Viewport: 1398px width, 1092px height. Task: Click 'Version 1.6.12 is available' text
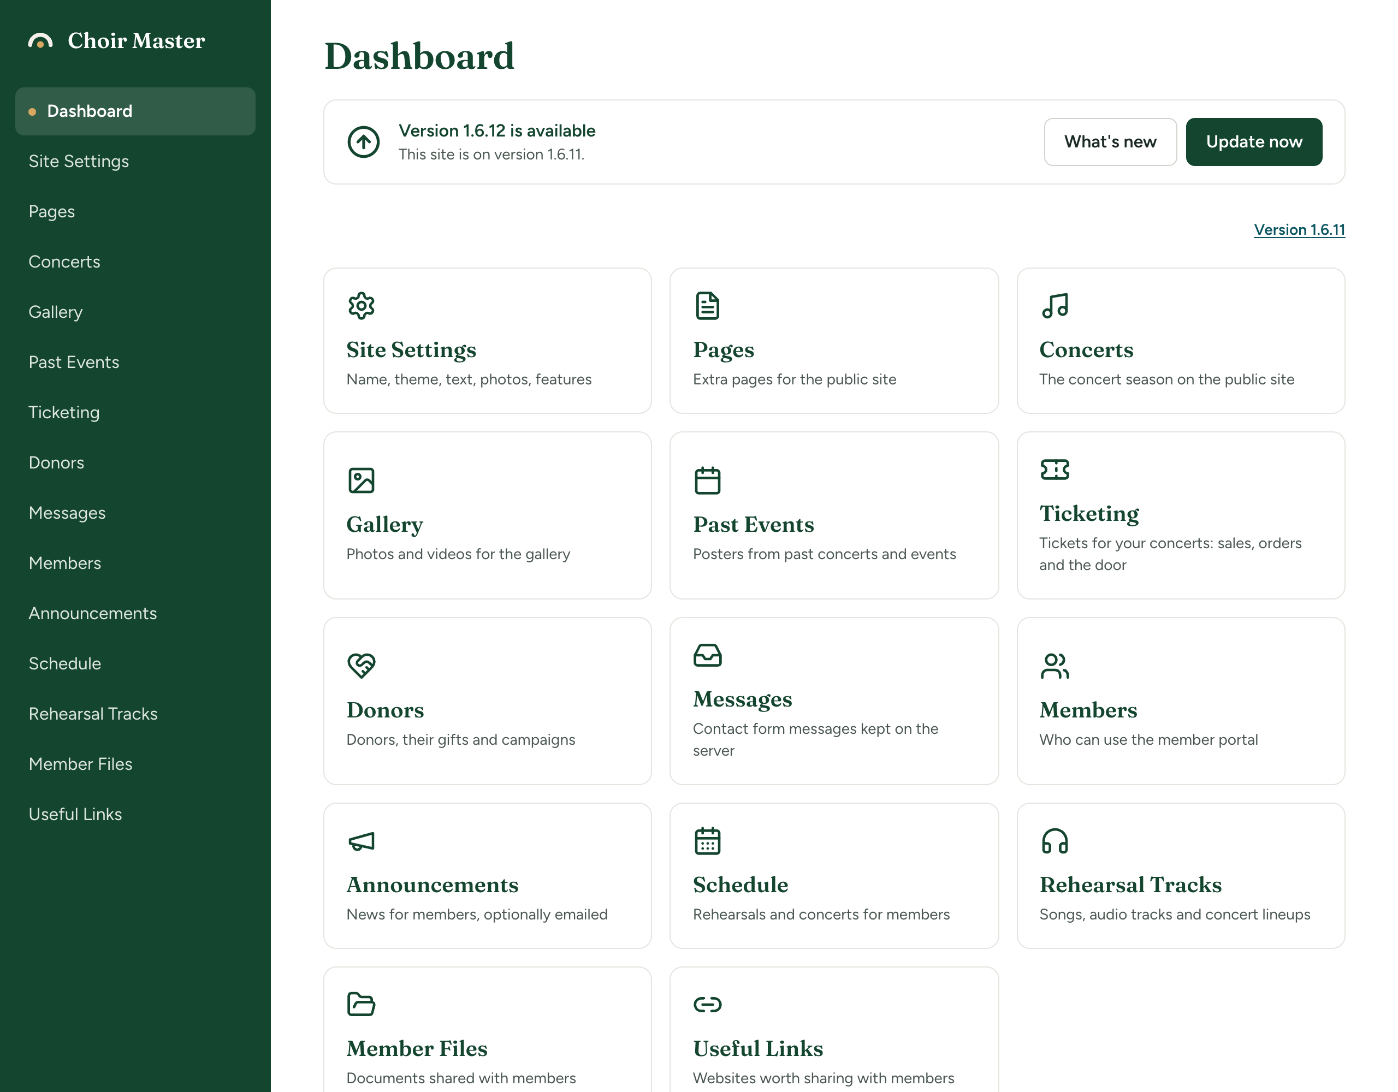497,130
